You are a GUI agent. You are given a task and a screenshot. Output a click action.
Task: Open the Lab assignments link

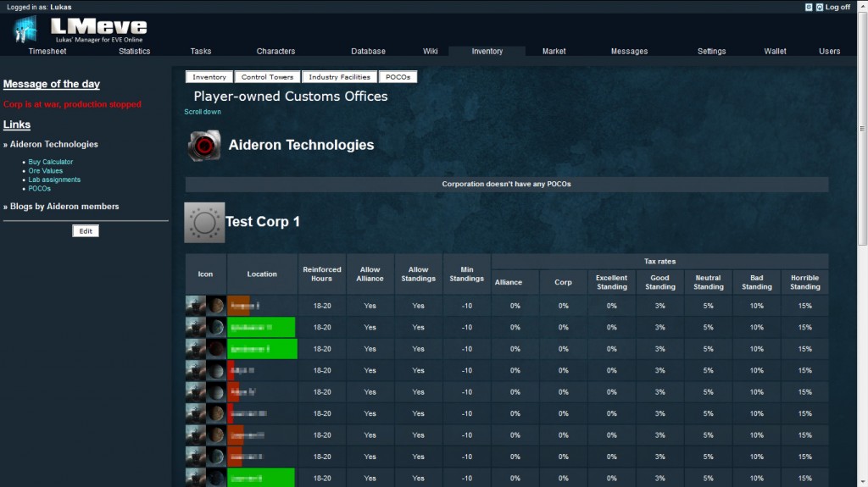coord(54,180)
